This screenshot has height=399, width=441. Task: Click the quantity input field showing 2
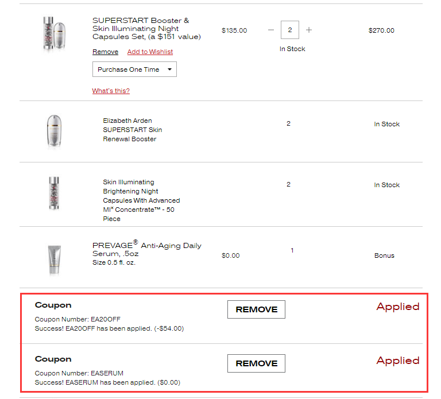click(290, 30)
